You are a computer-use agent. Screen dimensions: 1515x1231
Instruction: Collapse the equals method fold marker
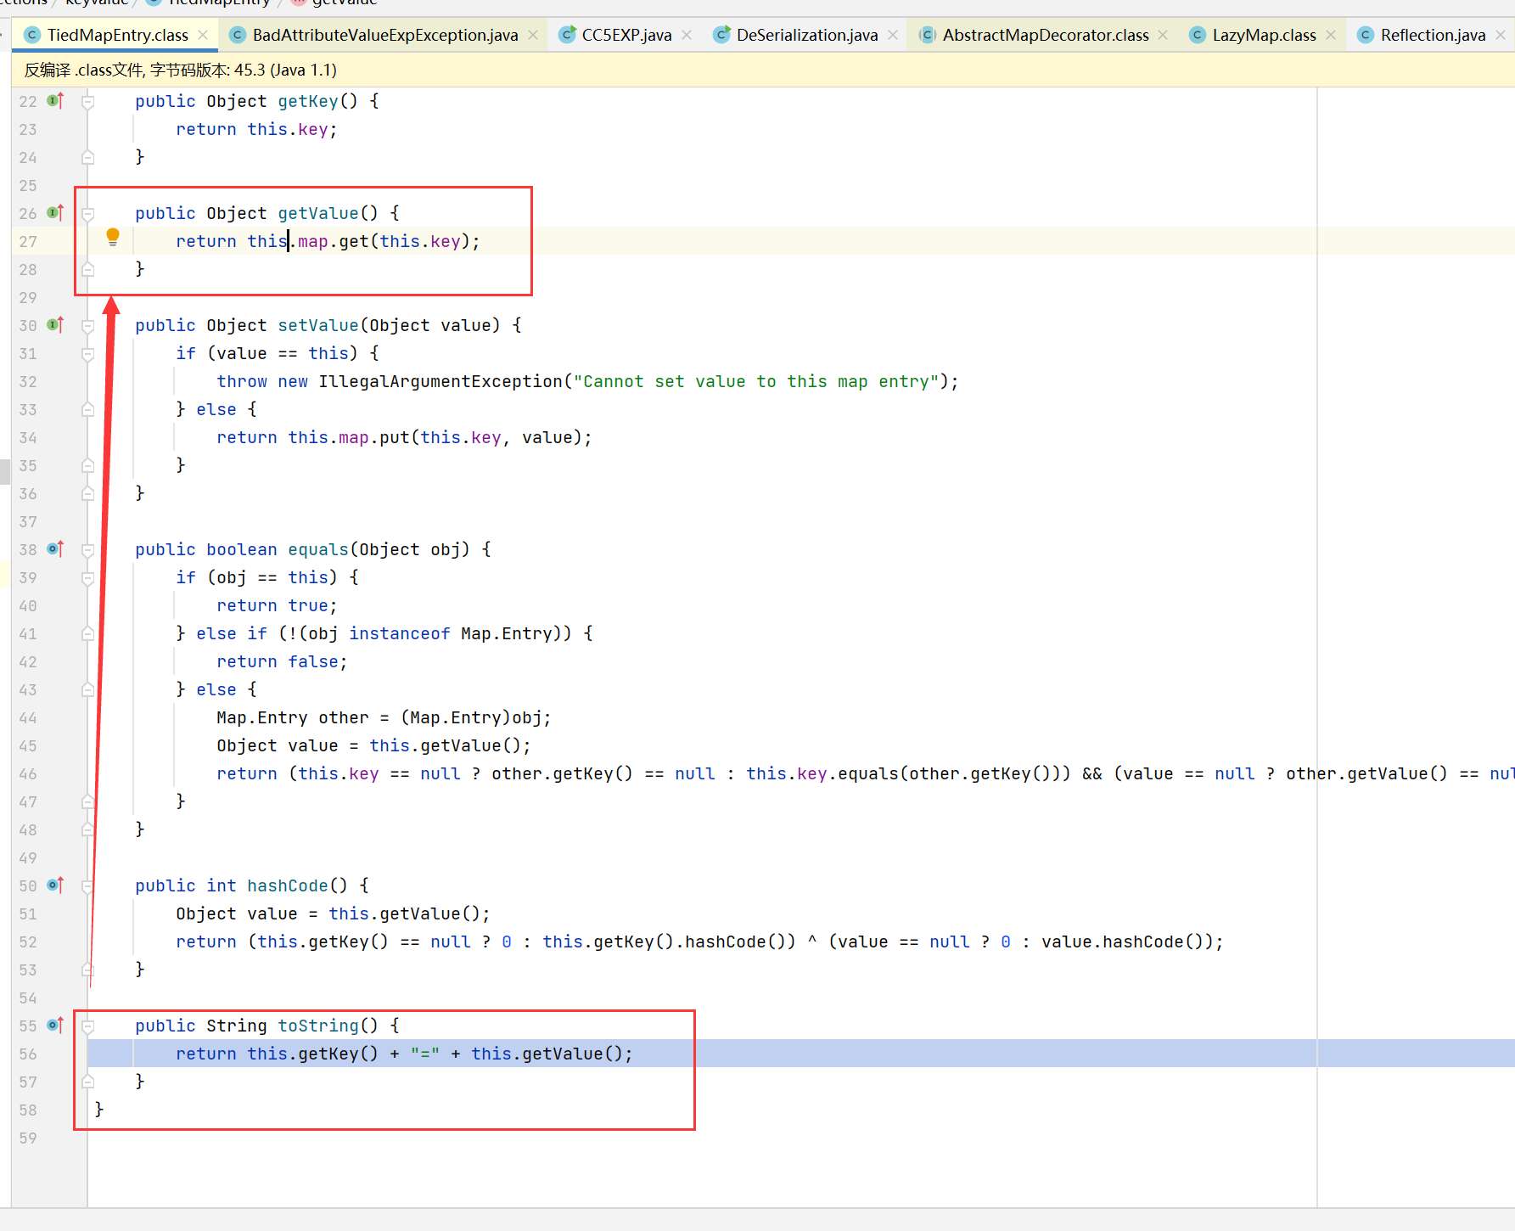(x=87, y=550)
